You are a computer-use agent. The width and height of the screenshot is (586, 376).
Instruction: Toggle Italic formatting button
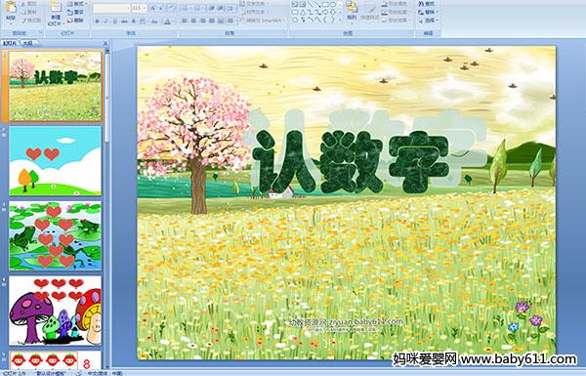coord(105,21)
